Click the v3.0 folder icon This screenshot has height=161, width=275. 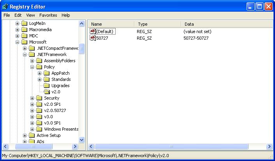click(x=39, y=117)
